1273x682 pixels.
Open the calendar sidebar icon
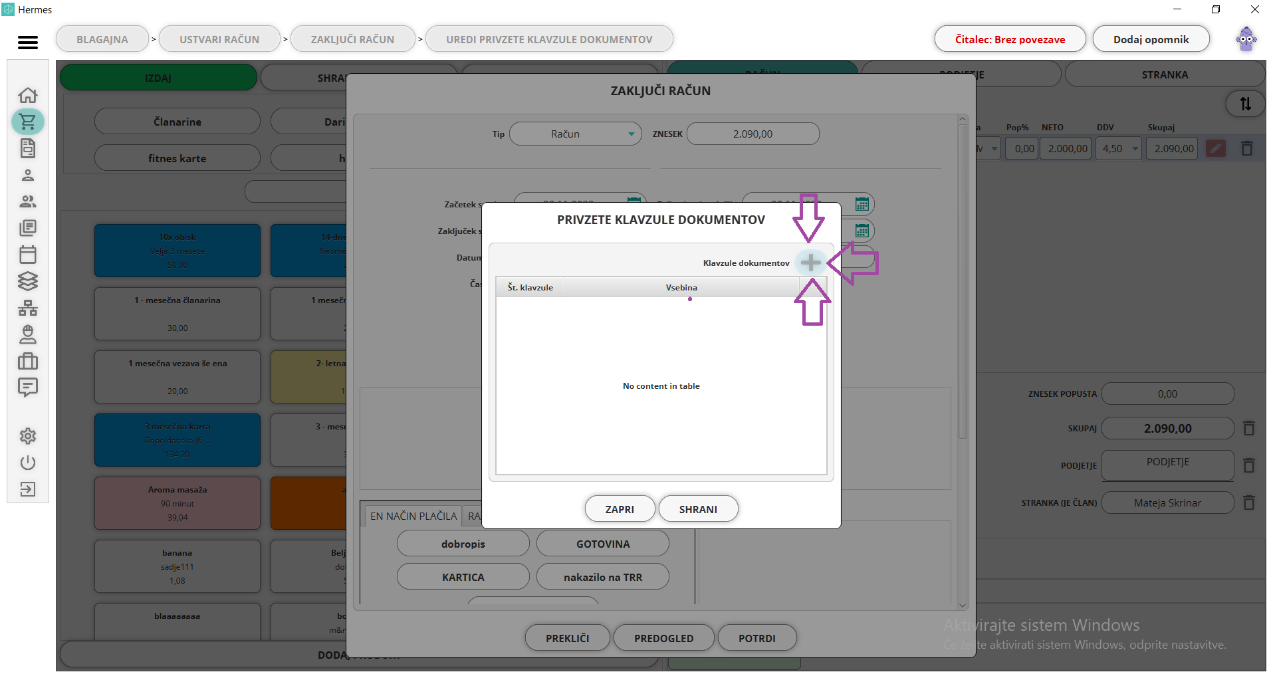tap(28, 255)
